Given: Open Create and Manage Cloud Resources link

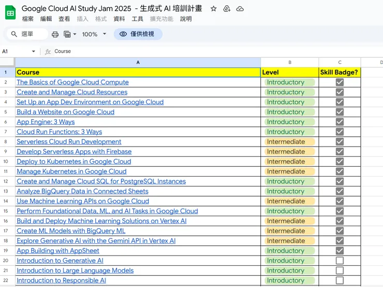Looking at the screenshot, I should click(72, 92).
